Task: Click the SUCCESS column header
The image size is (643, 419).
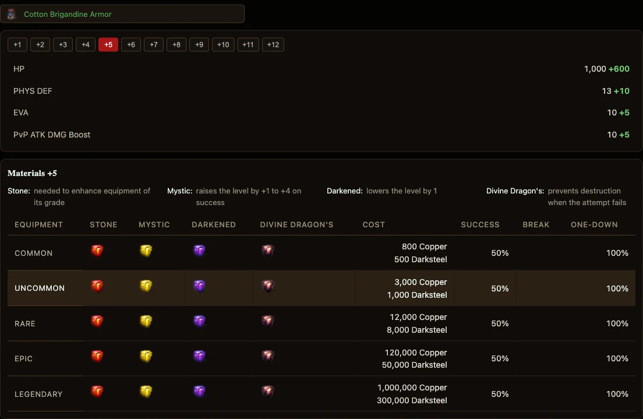Action: pyautogui.click(x=480, y=224)
